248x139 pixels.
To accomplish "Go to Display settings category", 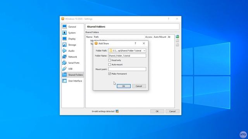I will coord(72,39).
